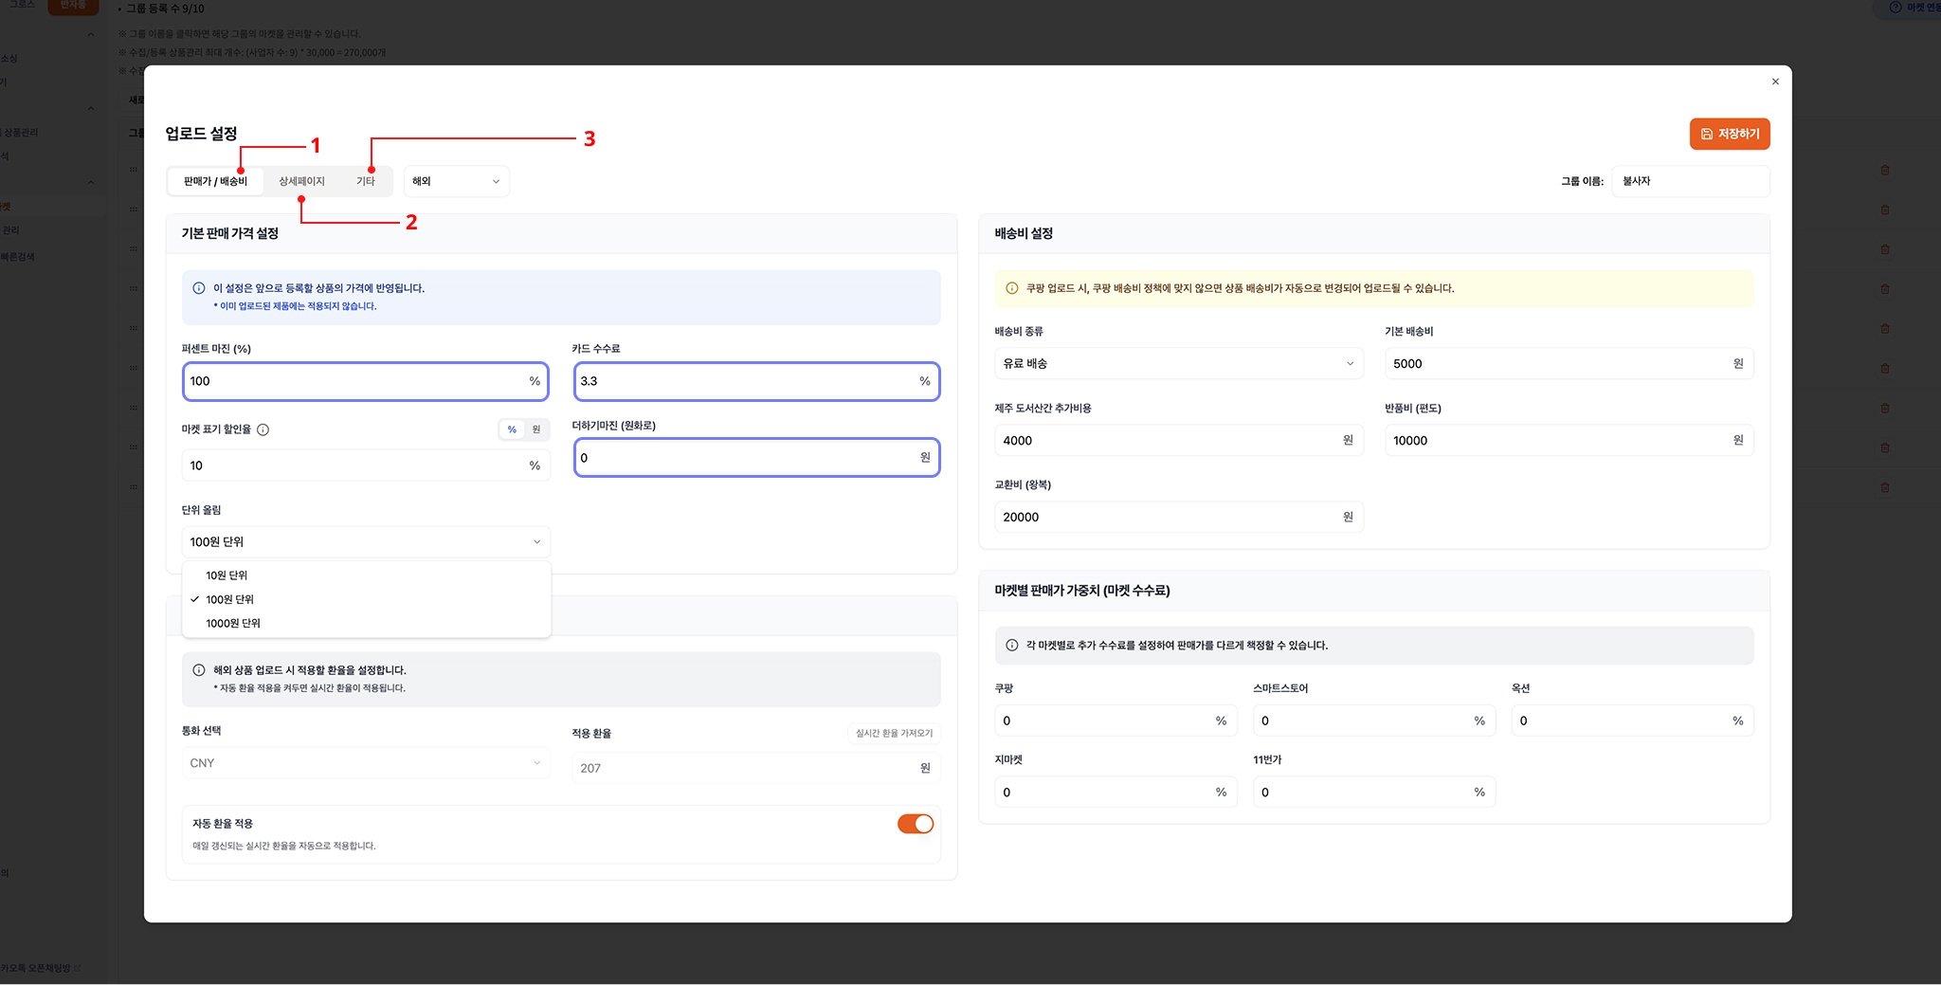Toggle 자동 환율 적용 switch off
The width and height of the screenshot is (1941, 985).
(x=916, y=824)
